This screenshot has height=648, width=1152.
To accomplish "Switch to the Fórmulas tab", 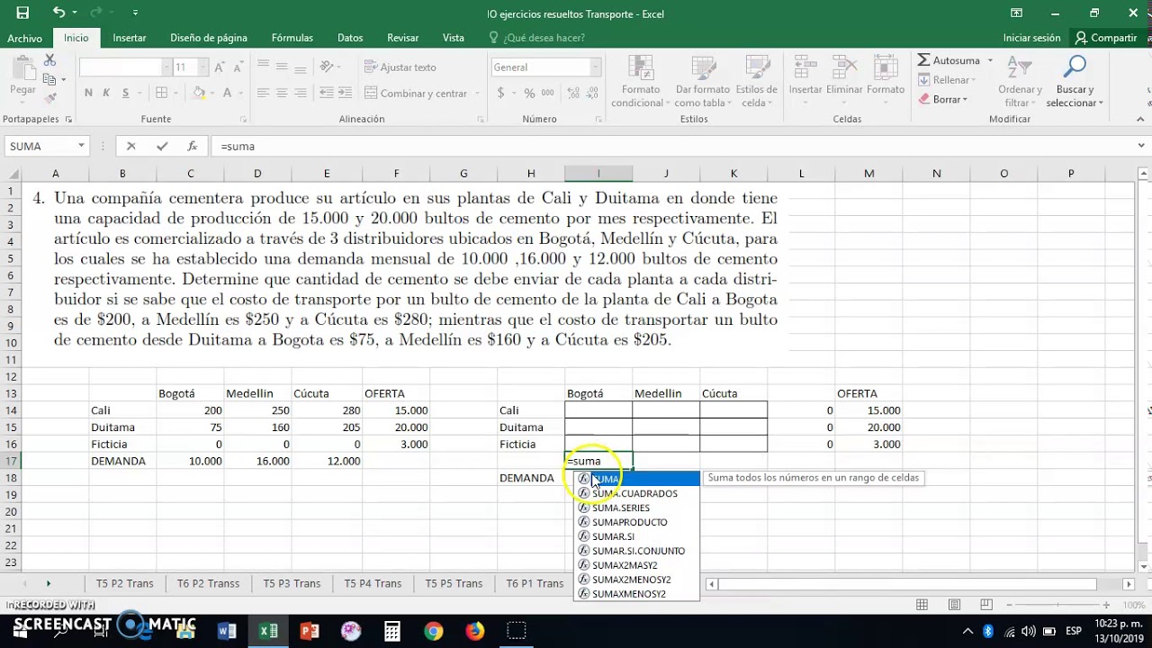I will click(292, 38).
